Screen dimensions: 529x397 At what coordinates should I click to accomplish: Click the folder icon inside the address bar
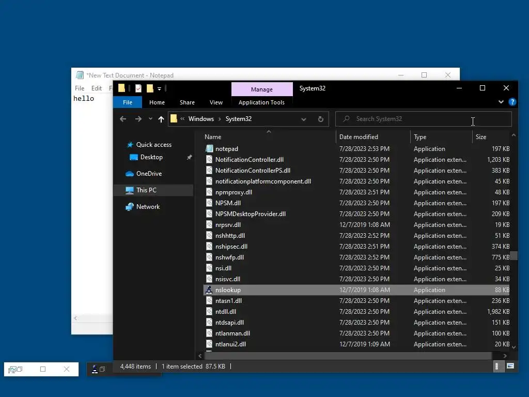(x=174, y=118)
